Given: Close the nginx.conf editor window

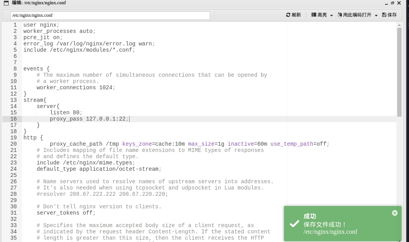Looking at the screenshot, I should coord(399,3).
